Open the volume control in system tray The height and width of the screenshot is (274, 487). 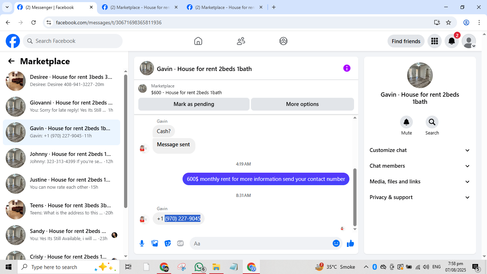426,267
